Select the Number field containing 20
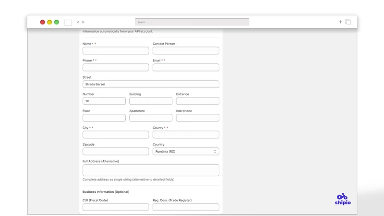This screenshot has width=384, height=216. coord(104,101)
